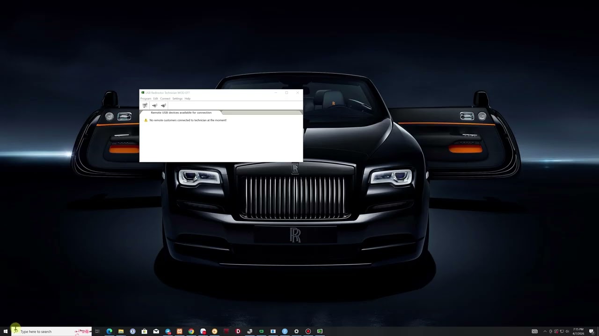Open the Settings gear on the taskbar
Image resolution: width=599 pixels, height=336 pixels.
point(296,331)
